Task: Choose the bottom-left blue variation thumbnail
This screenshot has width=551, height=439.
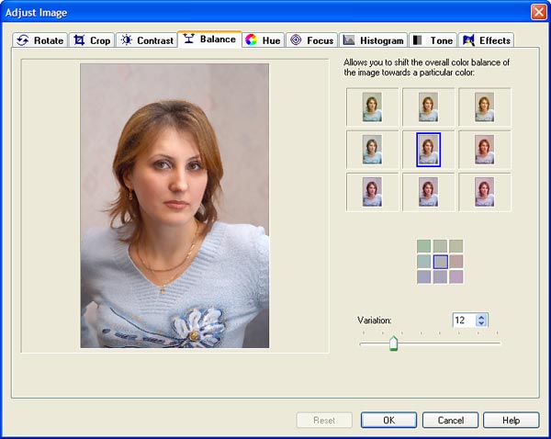Action: (372, 192)
